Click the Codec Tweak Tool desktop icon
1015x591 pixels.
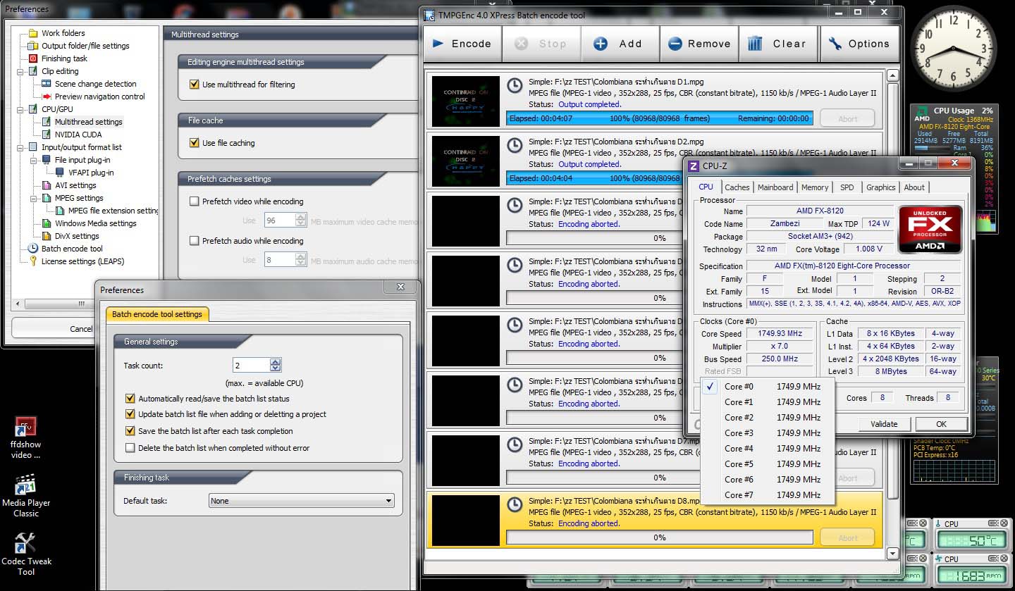[26, 554]
